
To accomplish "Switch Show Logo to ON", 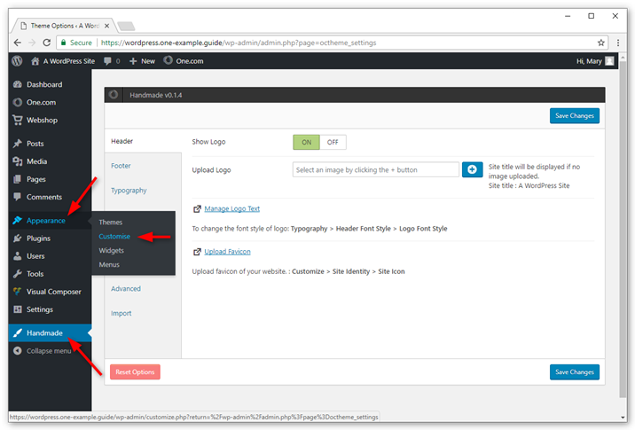I will 307,142.
